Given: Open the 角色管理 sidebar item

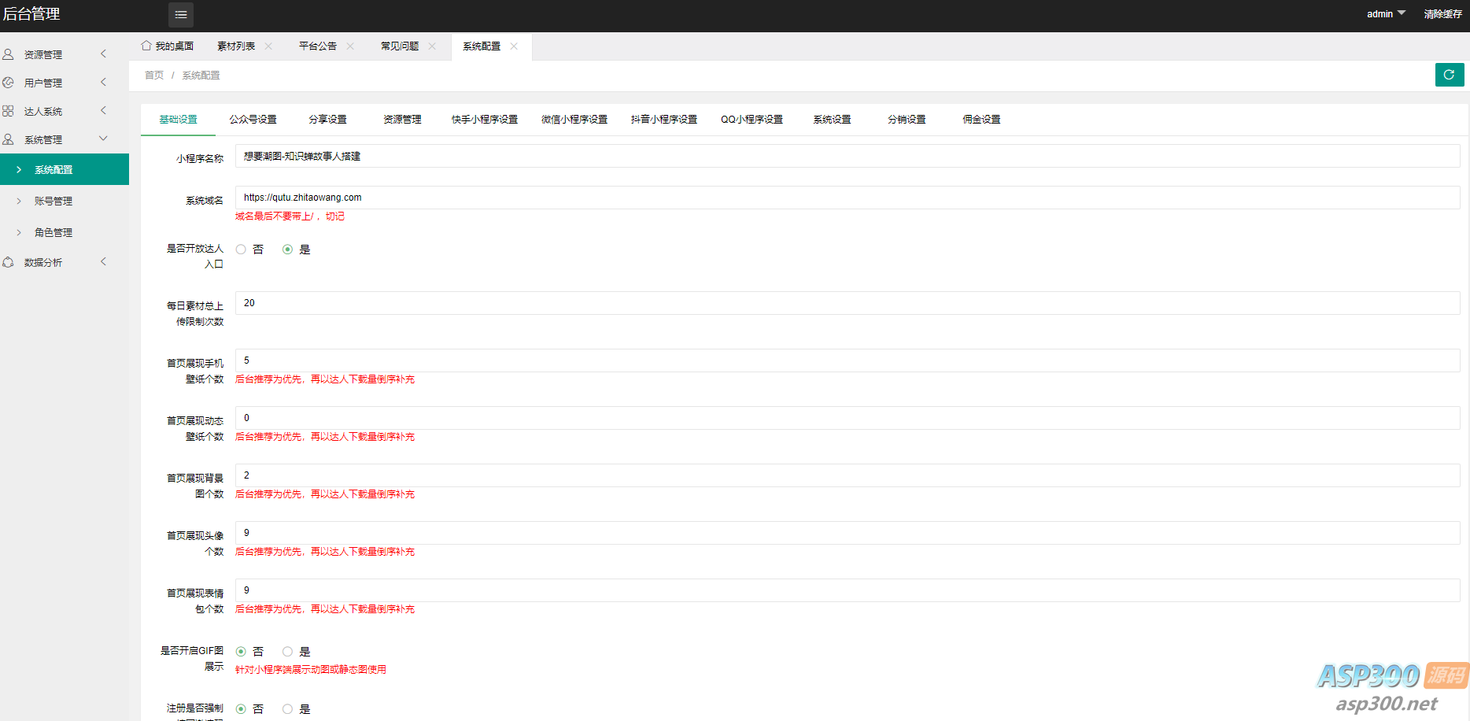Looking at the screenshot, I should [65, 232].
